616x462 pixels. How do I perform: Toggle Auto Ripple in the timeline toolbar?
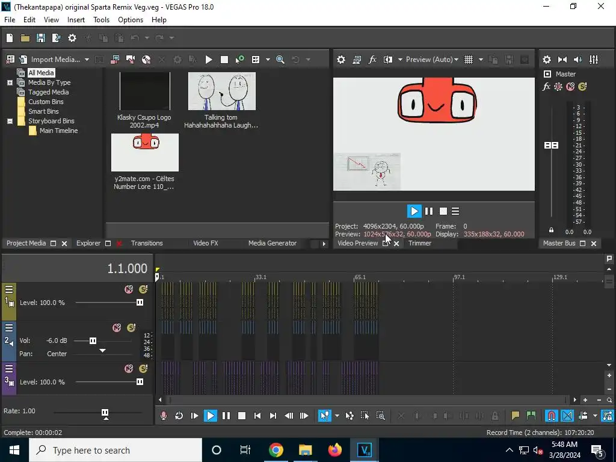pos(582,416)
